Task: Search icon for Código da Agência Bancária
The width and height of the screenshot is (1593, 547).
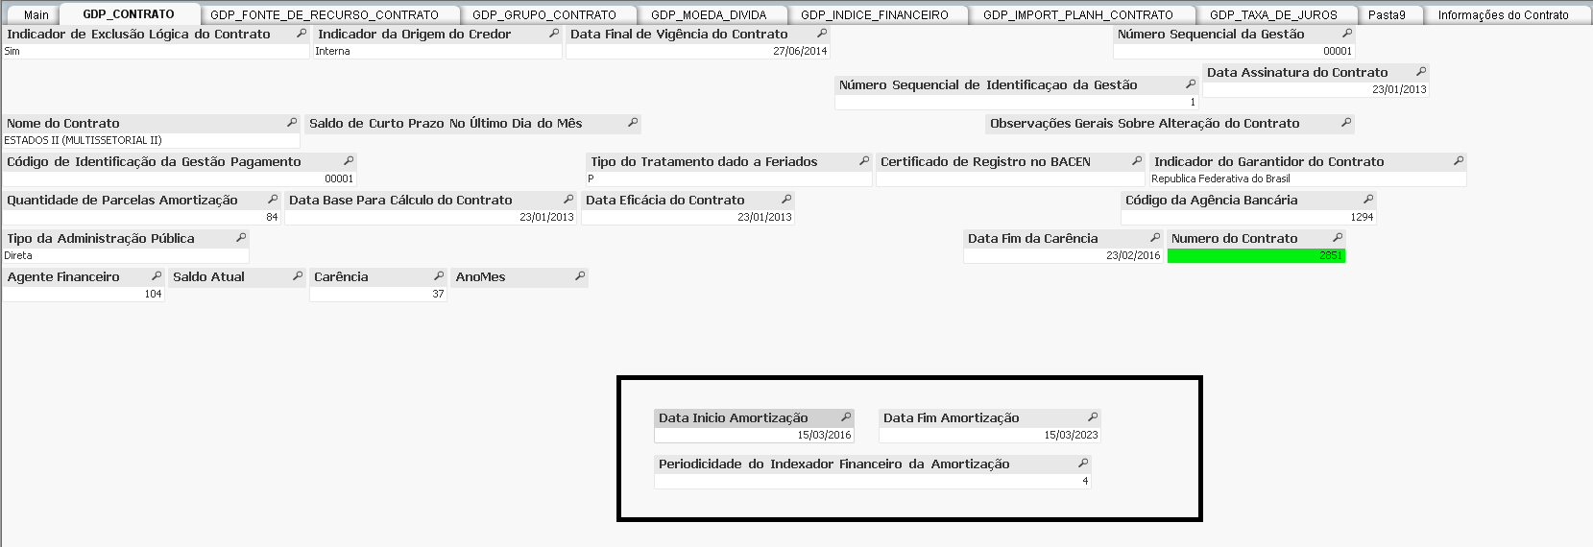Action: (1368, 200)
